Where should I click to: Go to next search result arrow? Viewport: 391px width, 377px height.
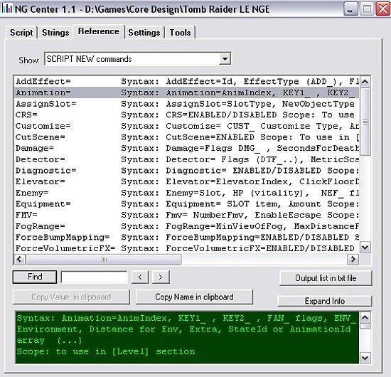[161, 277]
